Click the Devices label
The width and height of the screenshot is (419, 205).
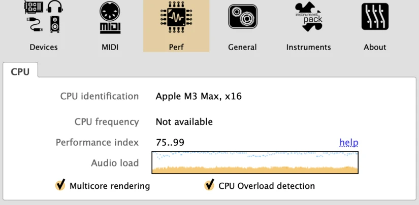click(x=44, y=47)
